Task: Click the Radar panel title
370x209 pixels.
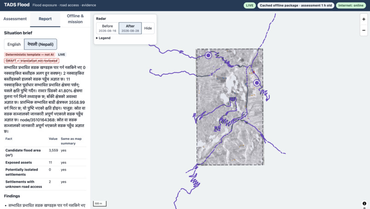Action: (101, 19)
